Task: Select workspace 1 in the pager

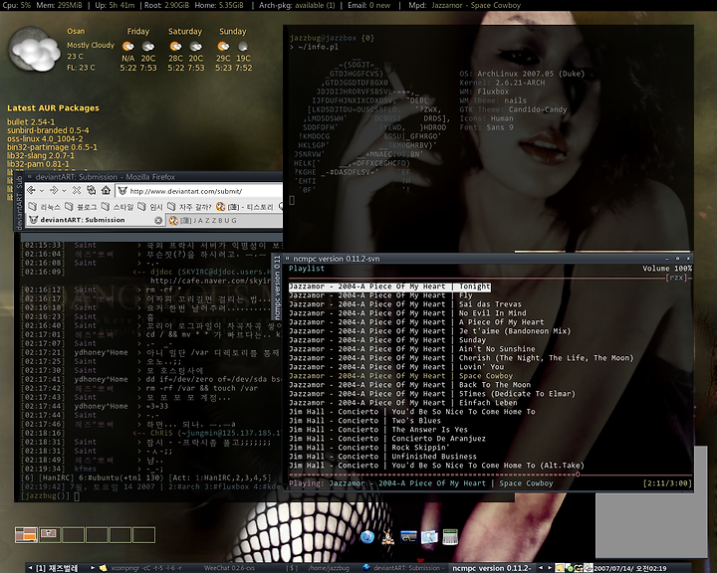Action: click(26, 534)
